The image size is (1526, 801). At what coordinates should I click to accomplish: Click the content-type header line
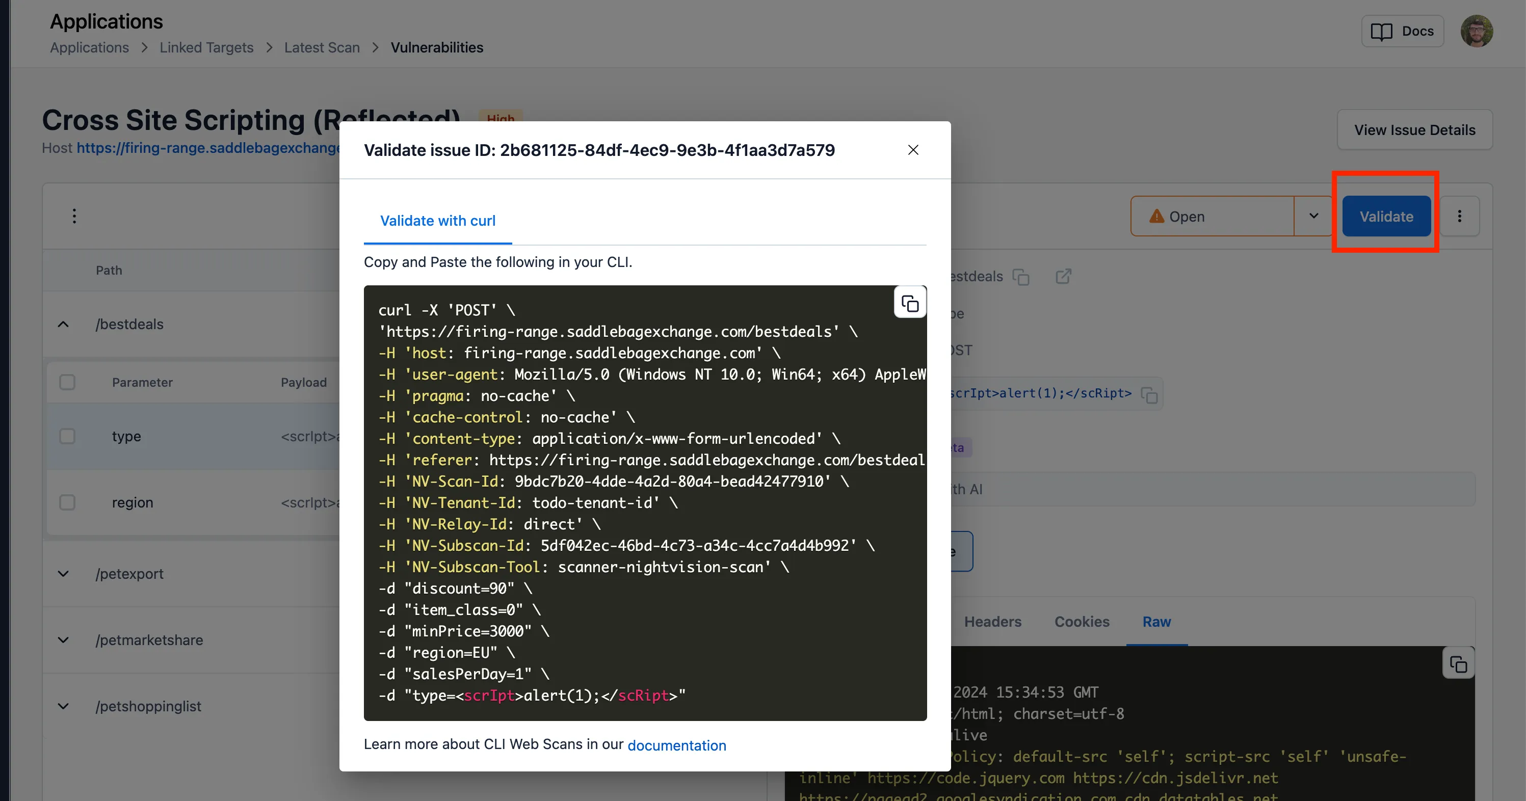(610, 439)
